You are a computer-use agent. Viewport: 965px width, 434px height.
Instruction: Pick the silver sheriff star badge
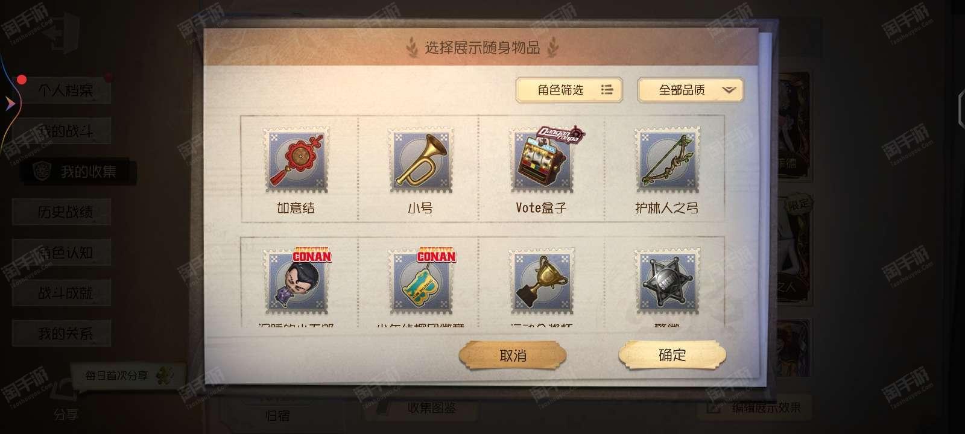click(x=666, y=281)
